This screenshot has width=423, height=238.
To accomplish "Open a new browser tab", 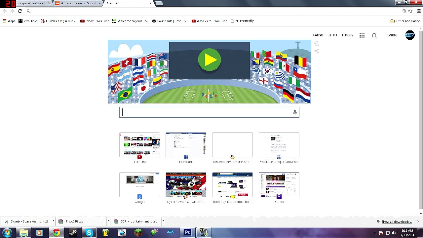I will click(x=159, y=3).
